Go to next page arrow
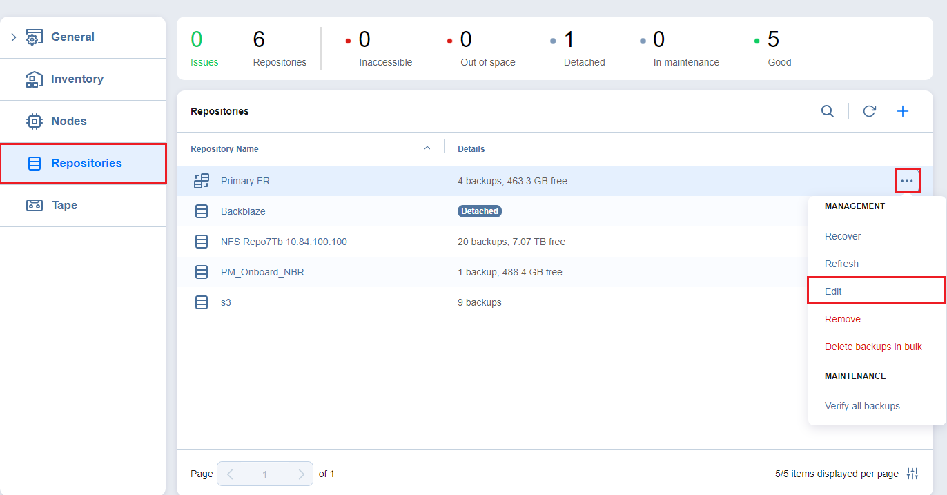The width and height of the screenshot is (947, 495). (301, 474)
